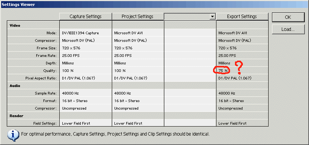This screenshot has height=145, width=309.
Task: Click the Project Settings 100 % quality cell
Action: [x=120, y=70]
